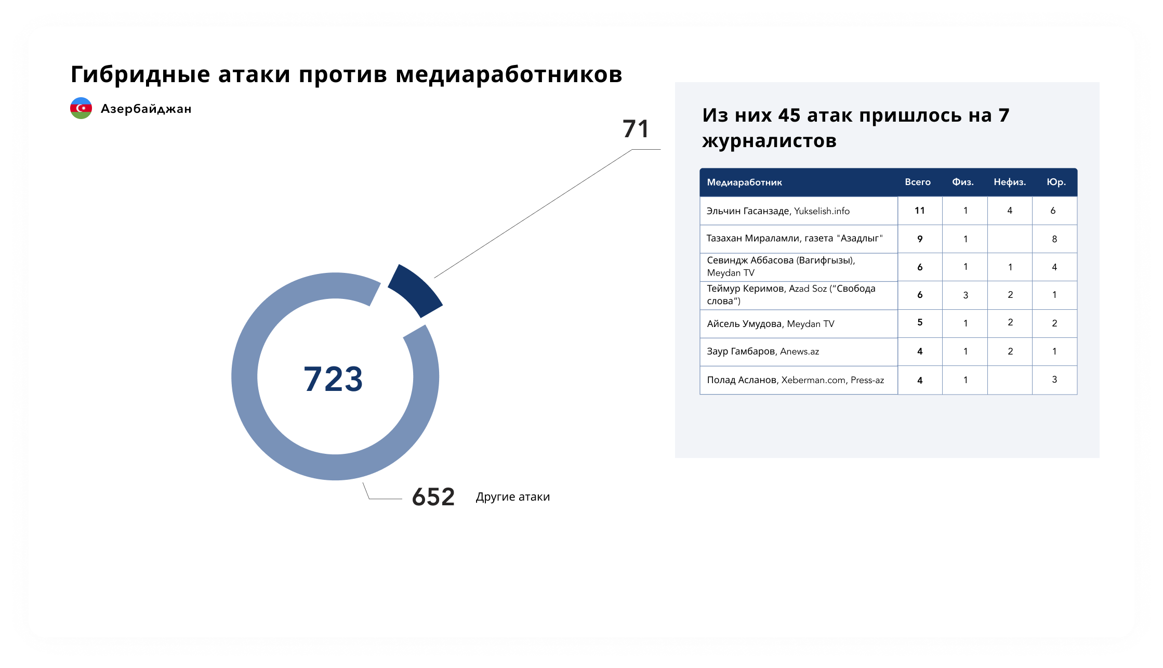Select row 'Заур Гамбаров, Anews.az'
The height and width of the screenshot is (668, 1163).
888,351
